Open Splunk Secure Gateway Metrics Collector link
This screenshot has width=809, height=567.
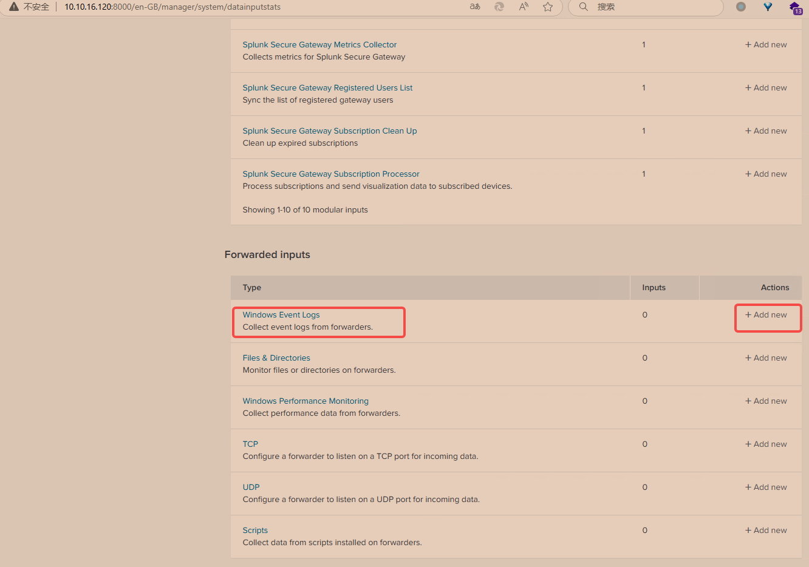click(x=319, y=45)
